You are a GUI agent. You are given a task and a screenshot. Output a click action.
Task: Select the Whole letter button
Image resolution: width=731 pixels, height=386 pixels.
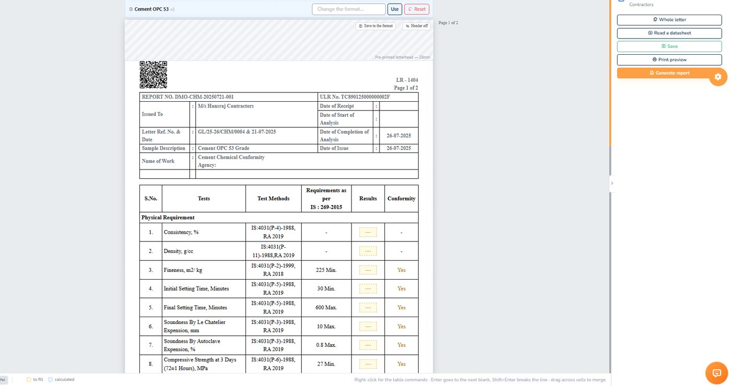click(669, 20)
